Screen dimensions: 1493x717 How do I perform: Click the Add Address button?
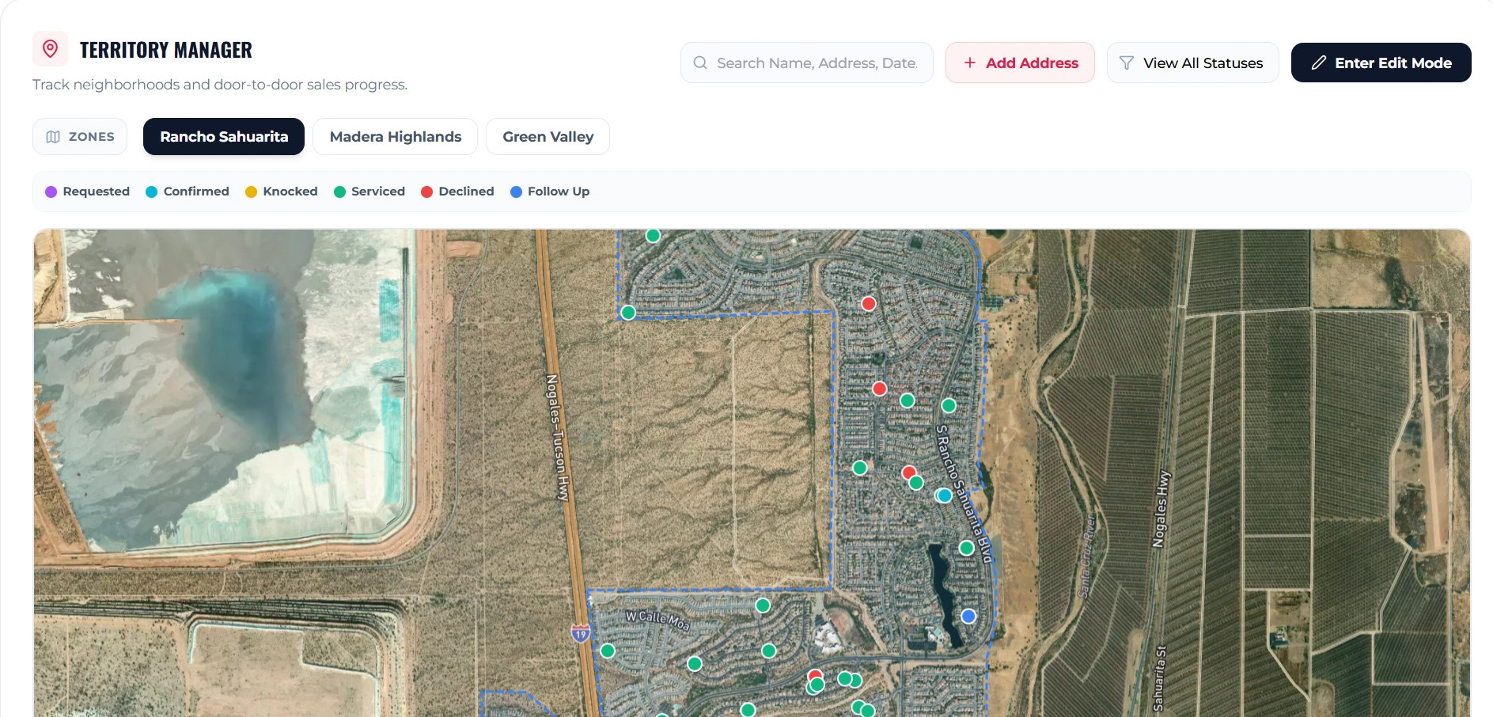coord(1020,63)
